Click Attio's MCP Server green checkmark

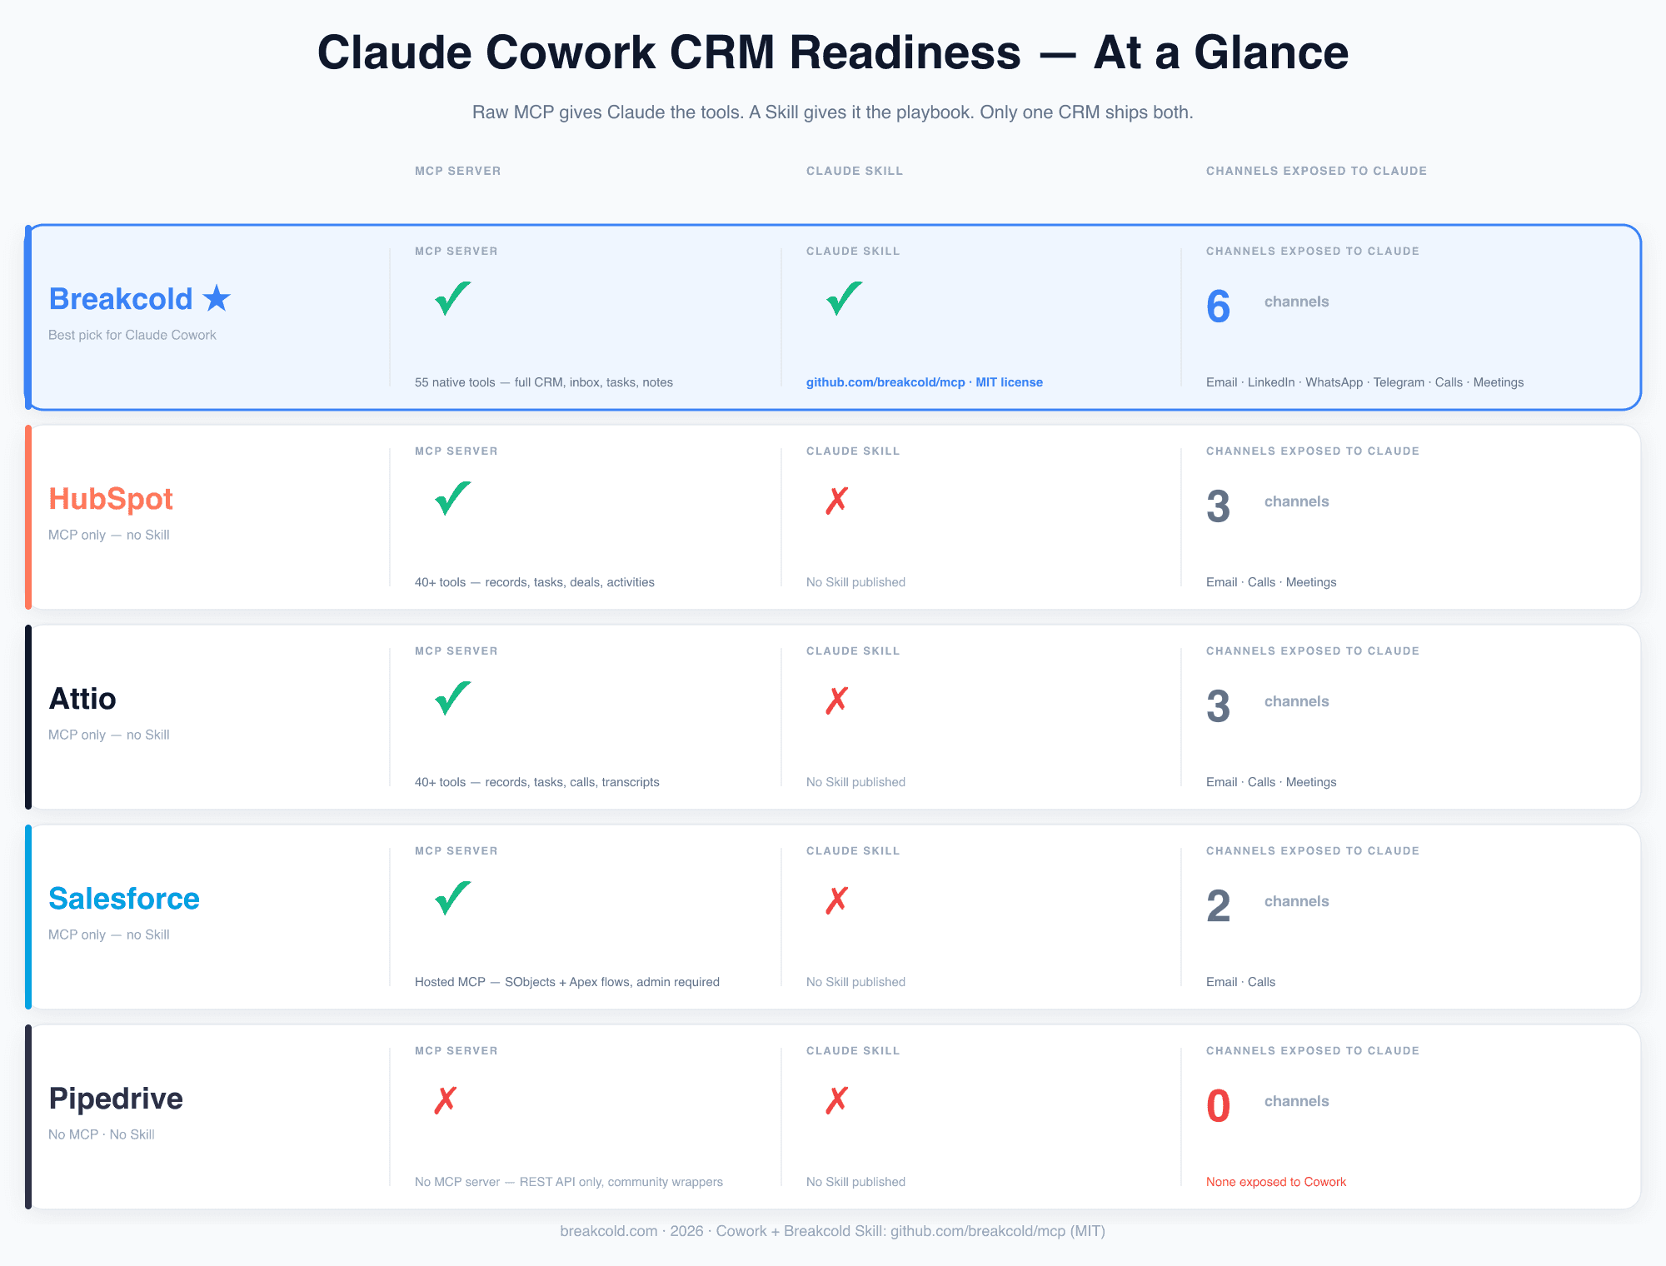click(452, 697)
